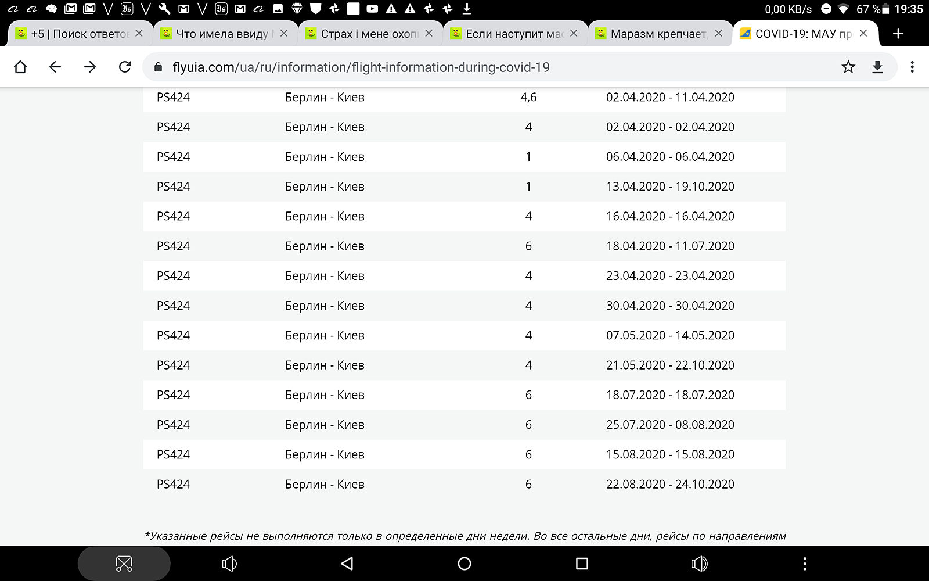Image resolution: width=929 pixels, height=581 pixels.
Task: Bookmark this page with the star
Action: 848,67
